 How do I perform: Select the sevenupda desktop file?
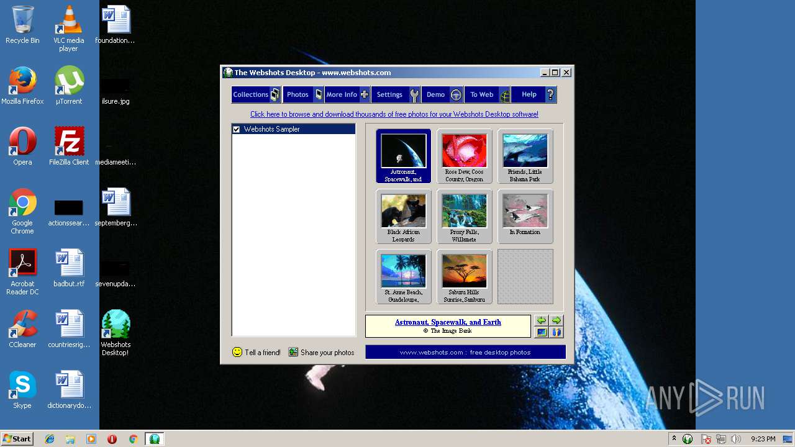point(115,274)
